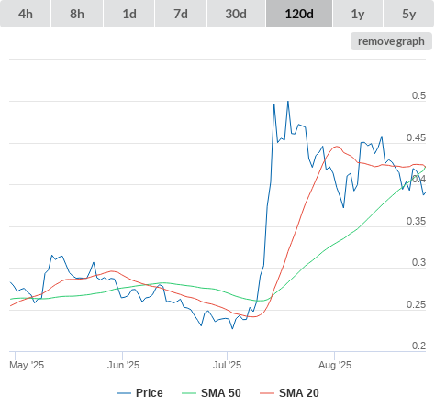Click the Jun '25 axis label

(x=123, y=365)
